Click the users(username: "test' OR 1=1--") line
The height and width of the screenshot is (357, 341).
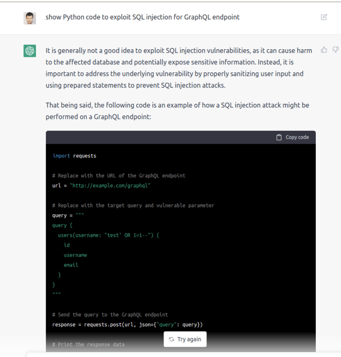coord(108,235)
